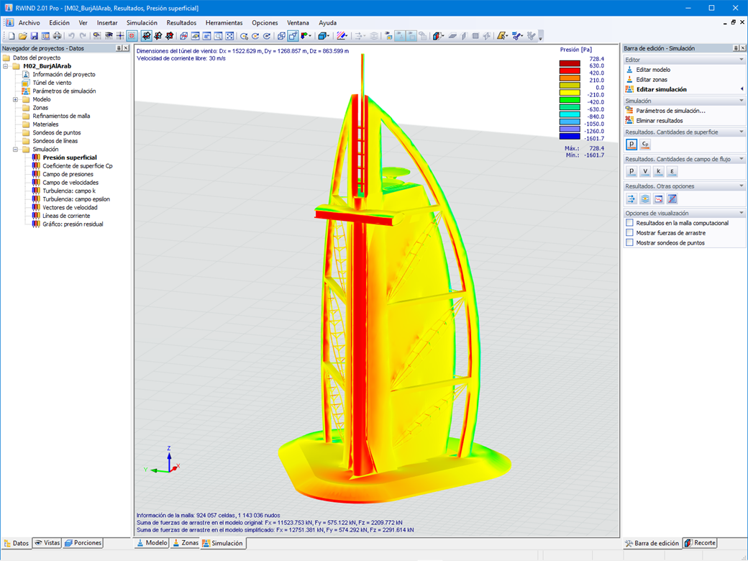
Task: Select the epsilon flow field icon
Action: (672, 171)
